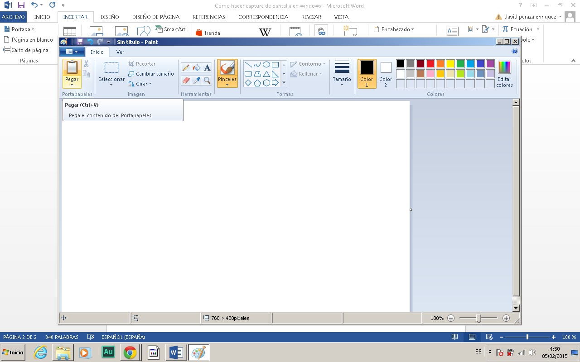The image size is (580, 362).
Task: Open Google Chrome from the taskbar
Action: 130,352
